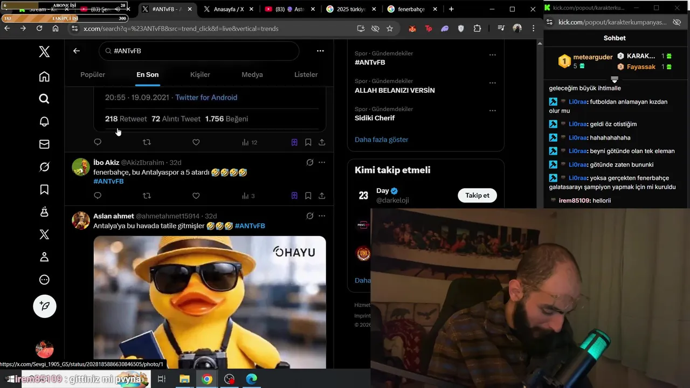Reply to the tweet with 12 views
690x388 pixels.
(x=98, y=142)
